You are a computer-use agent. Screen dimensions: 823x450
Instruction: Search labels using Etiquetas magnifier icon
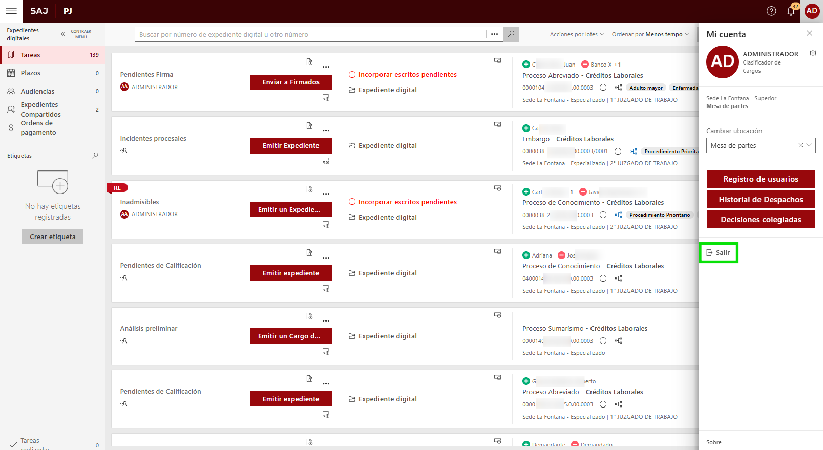coord(95,156)
